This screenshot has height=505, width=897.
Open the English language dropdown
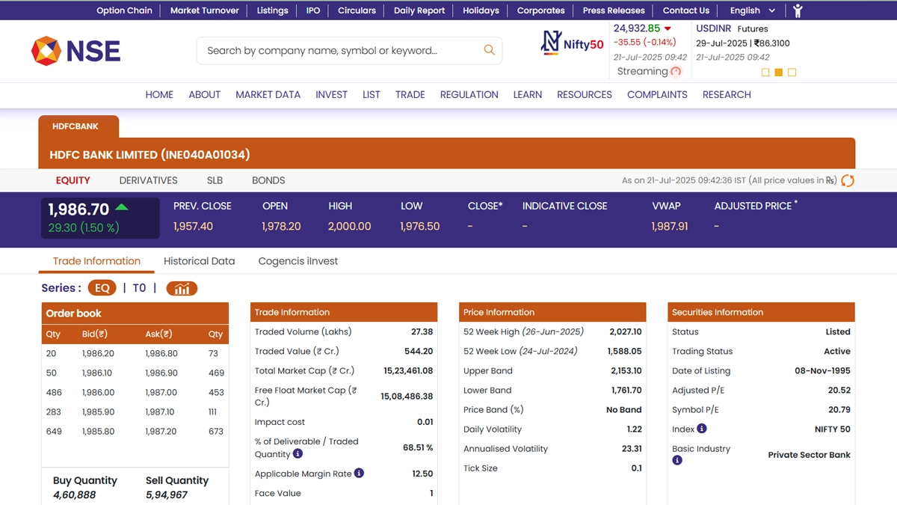click(752, 10)
